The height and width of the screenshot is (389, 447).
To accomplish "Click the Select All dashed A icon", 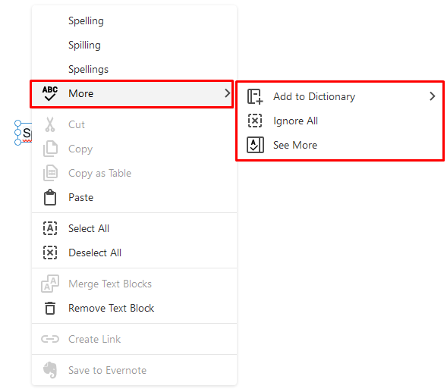I will pos(50,228).
